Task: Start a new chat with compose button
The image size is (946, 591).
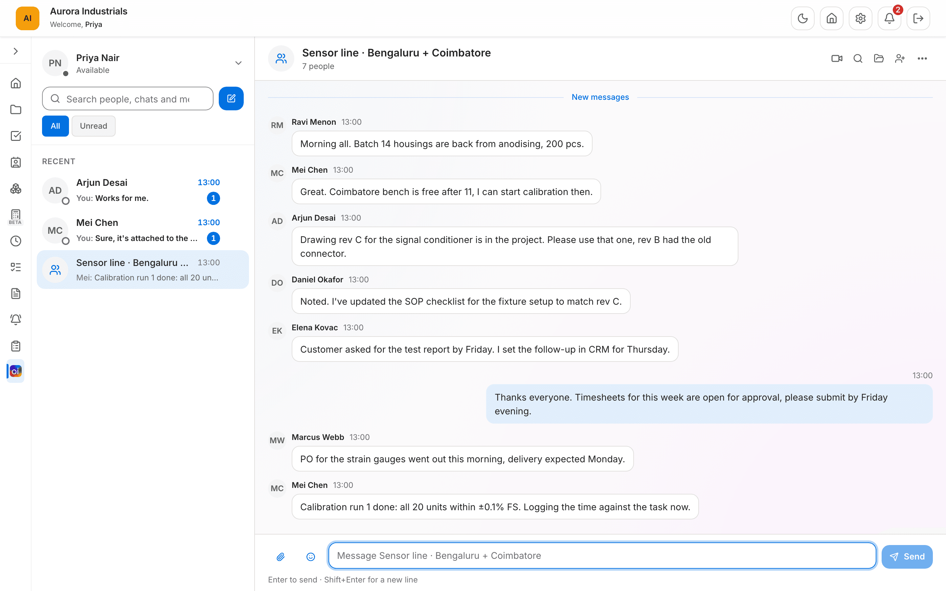Action: click(x=231, y=98)
